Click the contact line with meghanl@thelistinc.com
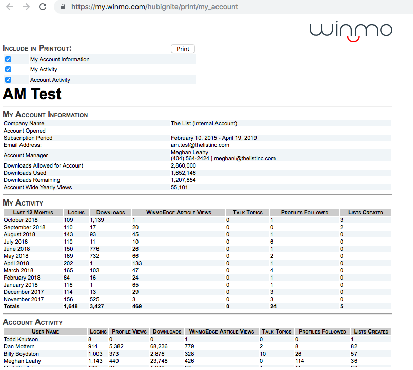 tap(223, 158)
